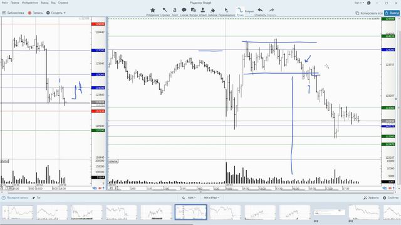The height and width of the screenshot is (225, 401).
Task: Select the Pen (Ручка) tool
Action: tap(240, 11)
